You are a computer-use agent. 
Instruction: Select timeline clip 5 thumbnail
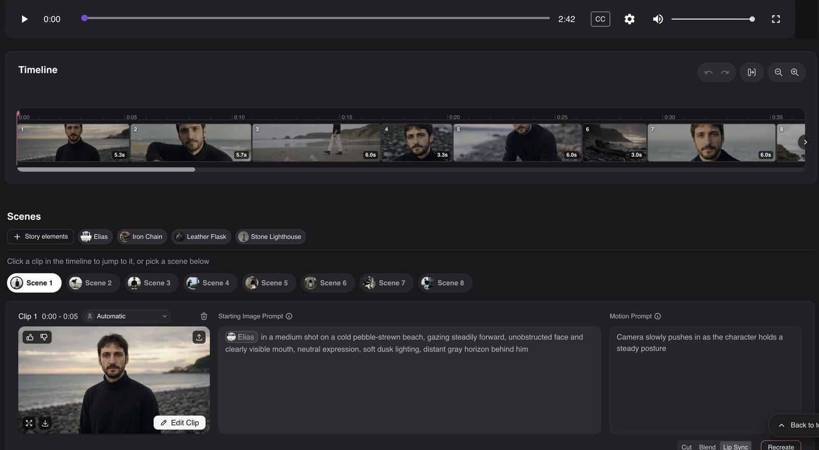click(x=517, y=143)
